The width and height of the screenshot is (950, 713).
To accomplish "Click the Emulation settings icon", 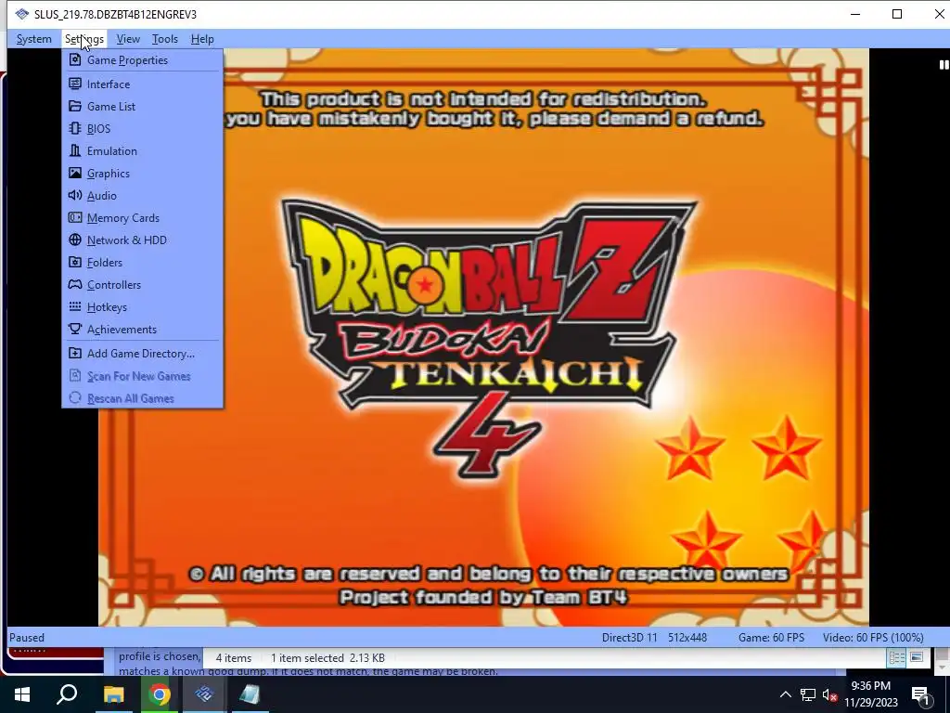I will (75, 151).
